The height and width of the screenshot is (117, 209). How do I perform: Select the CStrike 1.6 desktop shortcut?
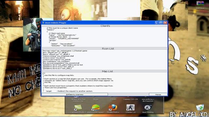(131, 109)
